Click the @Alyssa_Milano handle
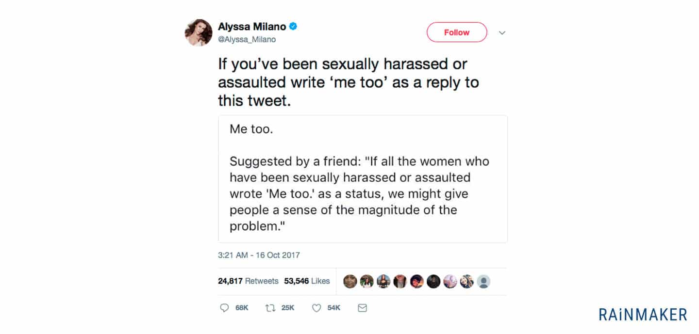The width and height of the screenshot is (699, 334). coord(247,40)
